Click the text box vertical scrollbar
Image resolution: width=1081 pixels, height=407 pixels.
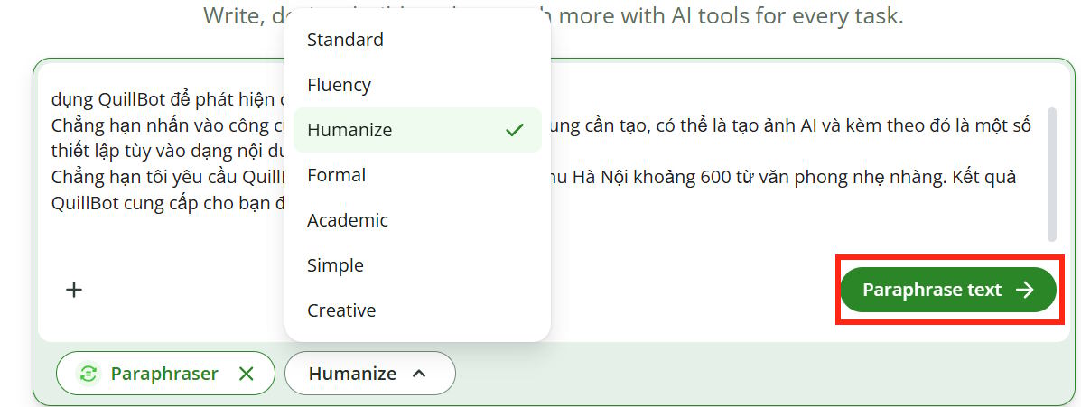[1051, 175]
